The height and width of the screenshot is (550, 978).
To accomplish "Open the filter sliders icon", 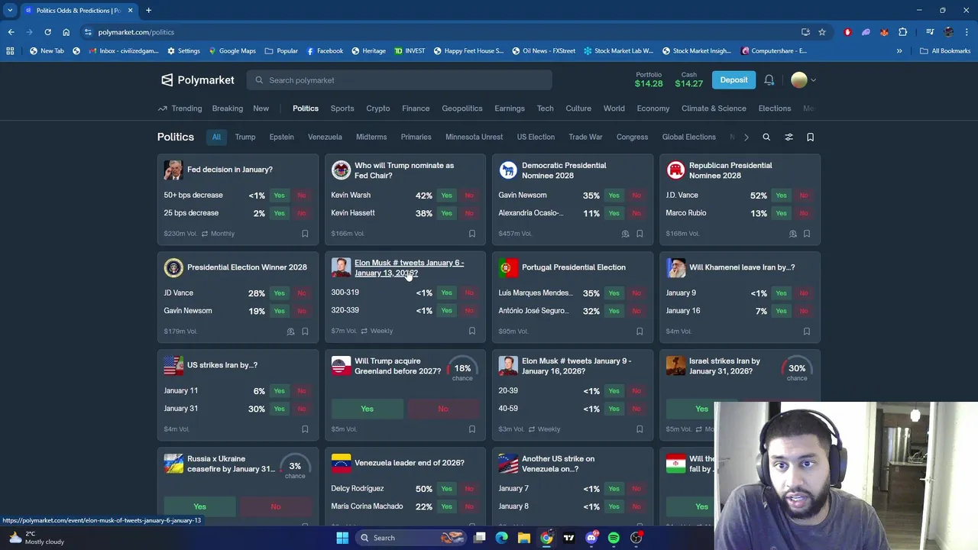I will pos(789,137).
